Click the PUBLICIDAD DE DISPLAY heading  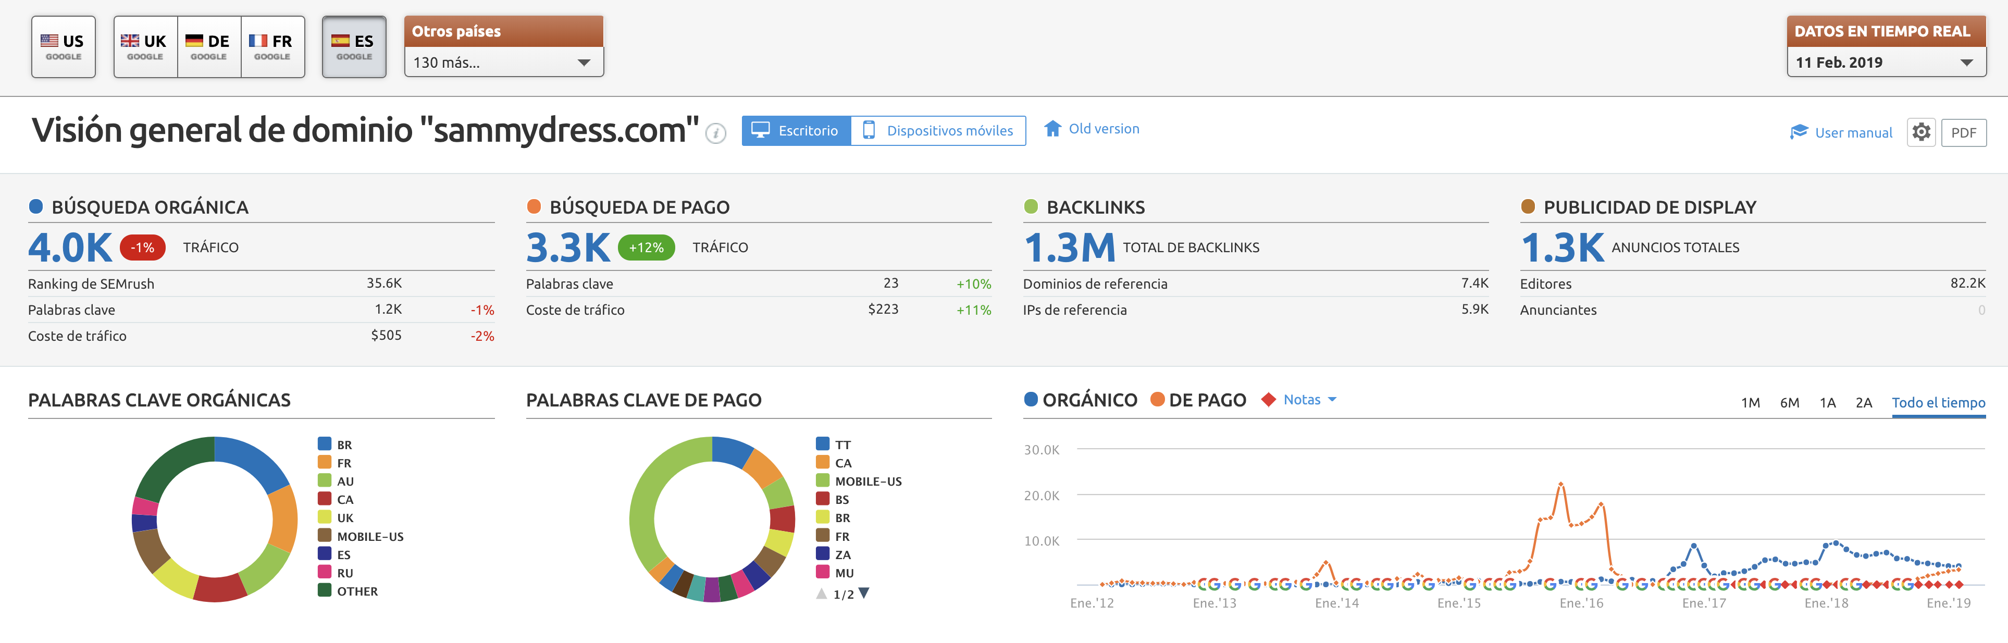point(1650,207)
